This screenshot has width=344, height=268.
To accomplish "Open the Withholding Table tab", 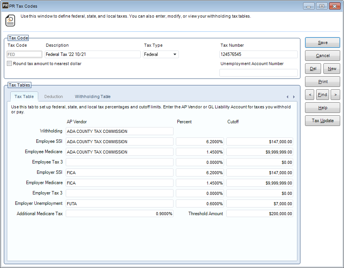I will (x=92, y=96).
